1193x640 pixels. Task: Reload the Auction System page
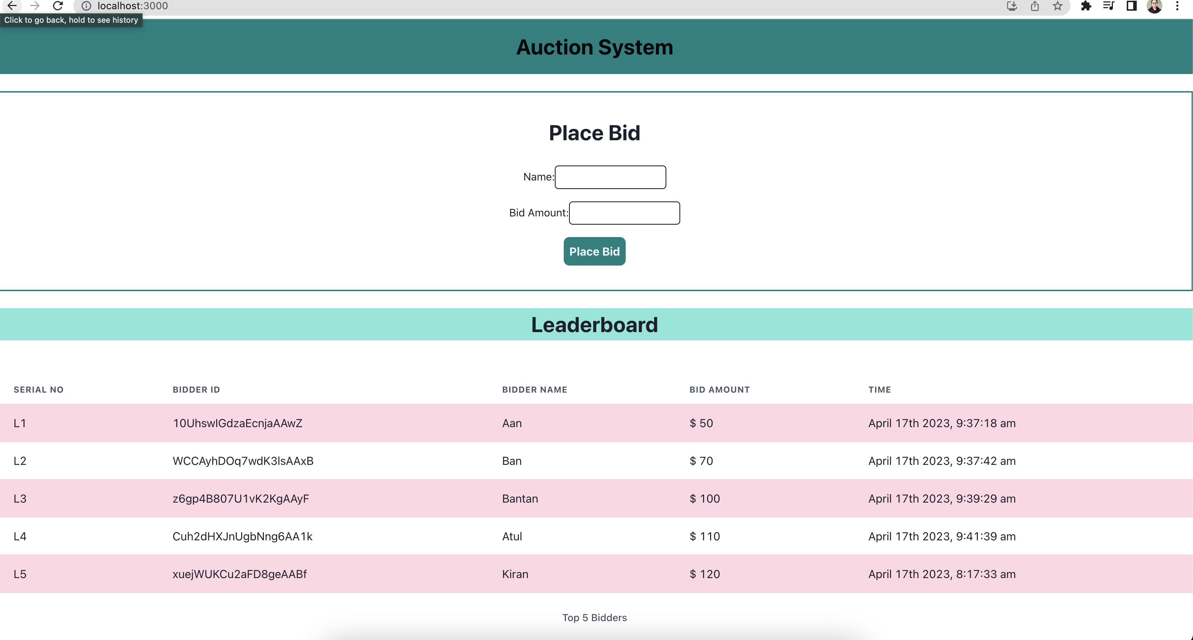(x=58, y=6)
